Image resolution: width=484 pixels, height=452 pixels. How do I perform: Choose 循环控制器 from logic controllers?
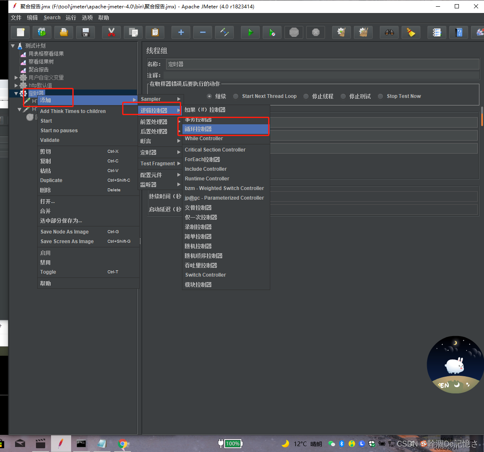(x=226, y=129)
